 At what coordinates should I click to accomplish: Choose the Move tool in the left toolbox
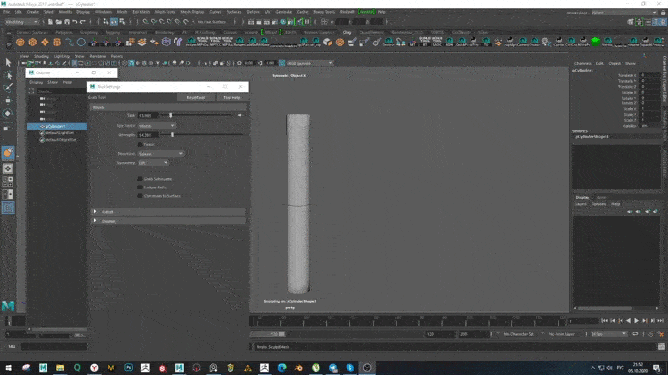[8, 101]
